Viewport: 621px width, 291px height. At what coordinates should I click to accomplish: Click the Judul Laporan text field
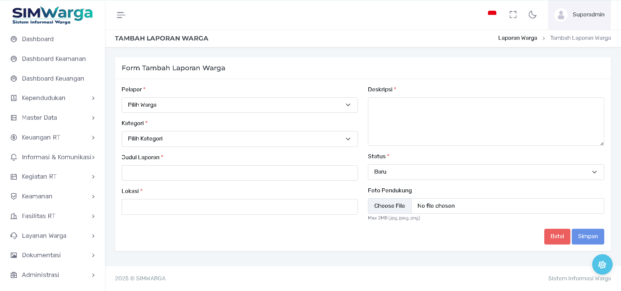pos(239,173)
